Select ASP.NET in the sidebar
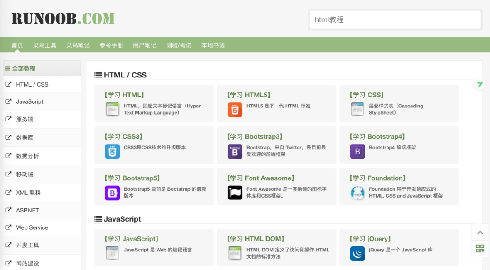Viewport: 490px width, 270px height. point(42,210)
